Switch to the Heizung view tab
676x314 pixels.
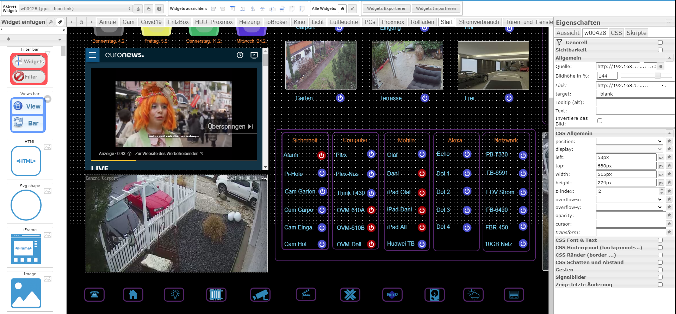coord(249,22)
